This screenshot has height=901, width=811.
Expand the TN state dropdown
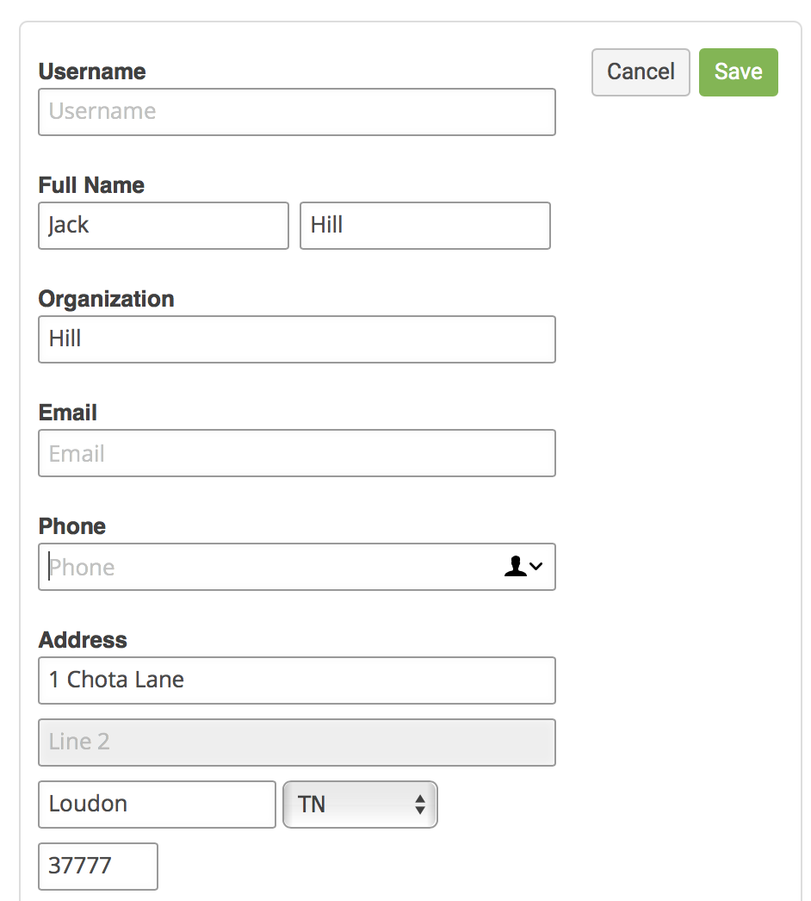360,805
